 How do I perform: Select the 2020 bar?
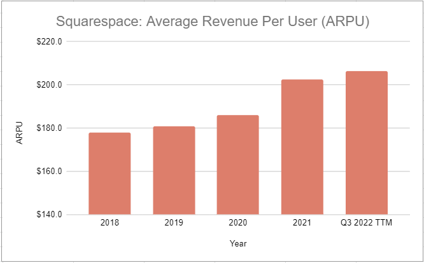237,165
